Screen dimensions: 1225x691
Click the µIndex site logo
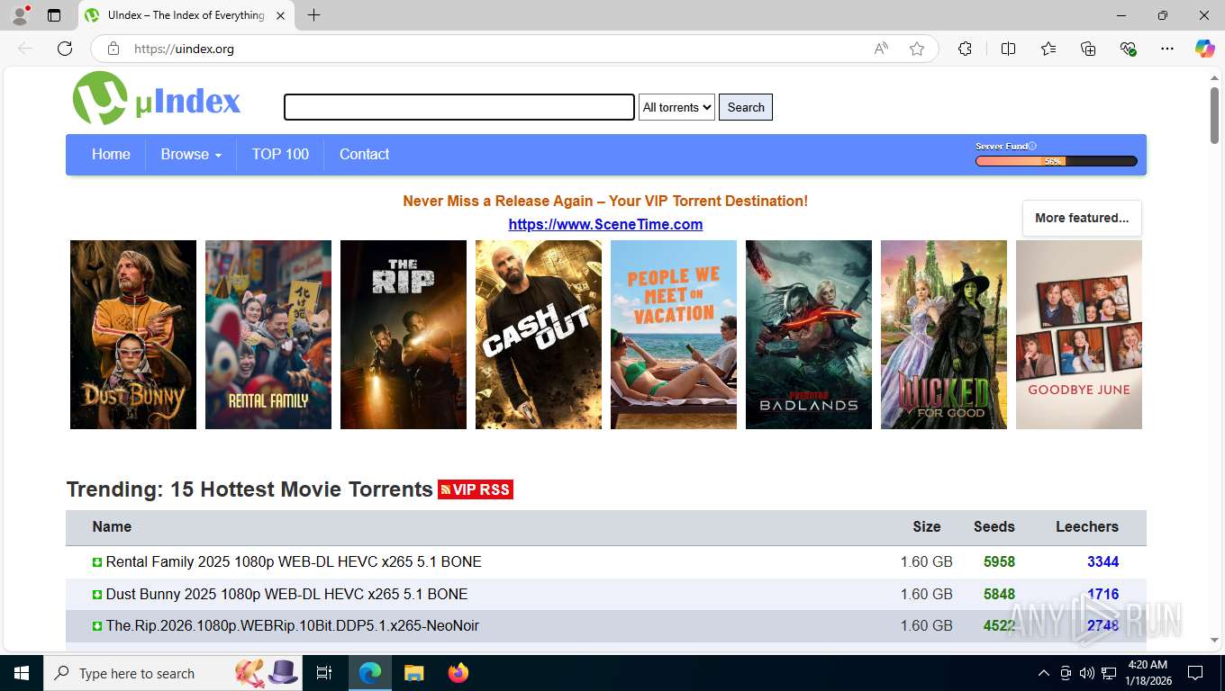(x=157, y=99)
